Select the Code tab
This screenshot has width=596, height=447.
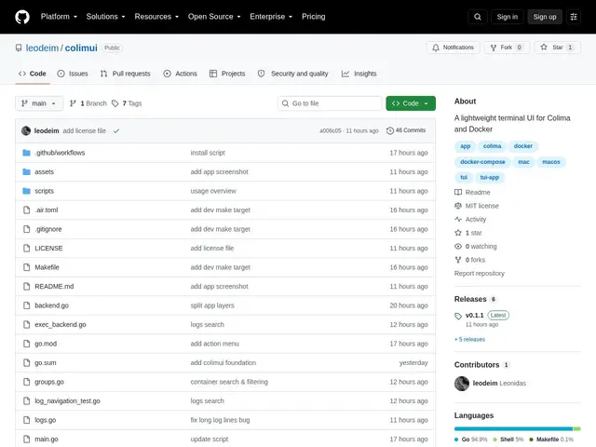point(33,74)
